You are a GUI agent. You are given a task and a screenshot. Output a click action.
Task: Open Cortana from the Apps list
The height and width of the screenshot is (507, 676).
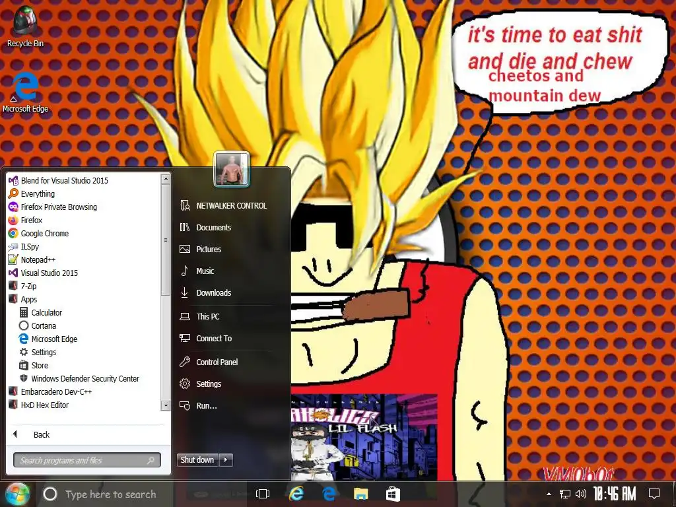point(38,326)
